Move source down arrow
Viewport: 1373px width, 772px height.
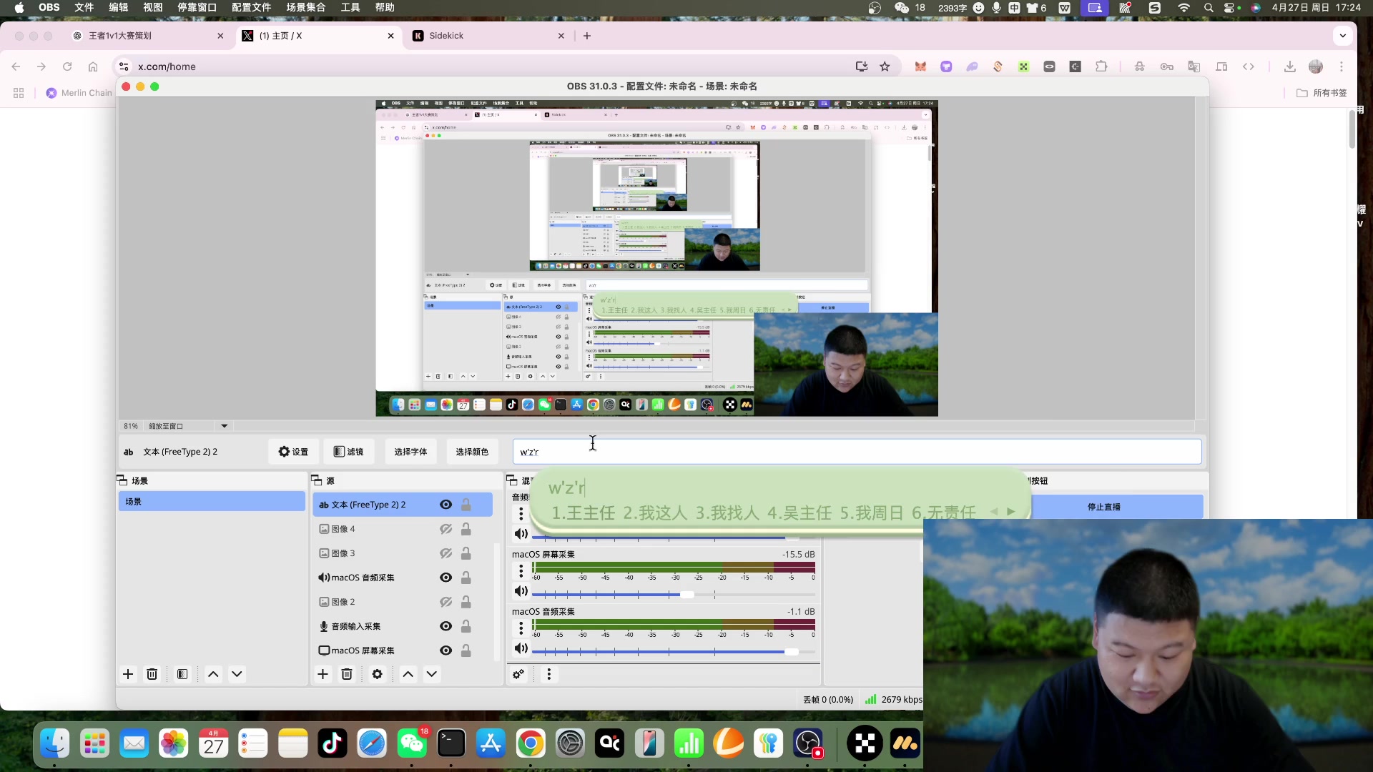click(x=431, y=674)
